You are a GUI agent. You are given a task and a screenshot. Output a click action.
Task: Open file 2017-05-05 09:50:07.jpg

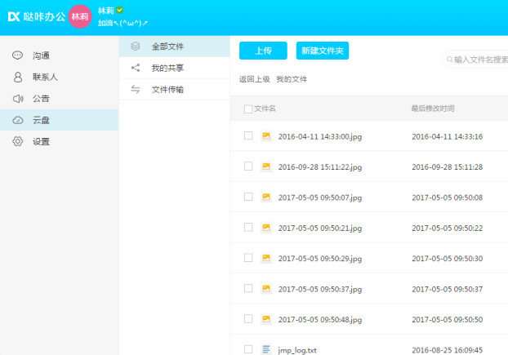pos(320,197)
